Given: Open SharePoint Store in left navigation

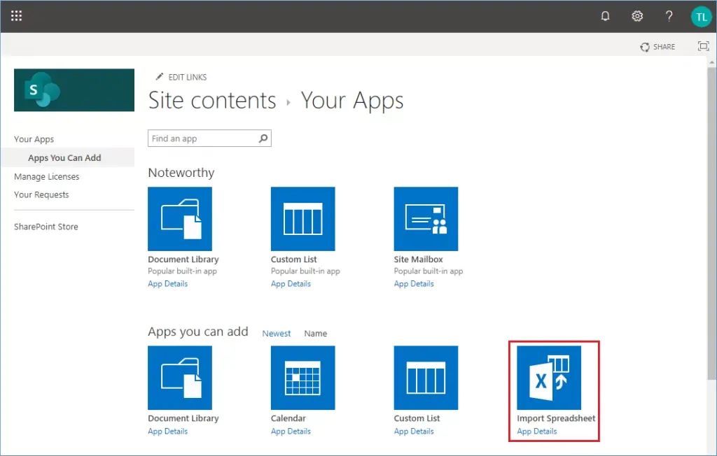Looking at the screenshot, I should 46,227.
